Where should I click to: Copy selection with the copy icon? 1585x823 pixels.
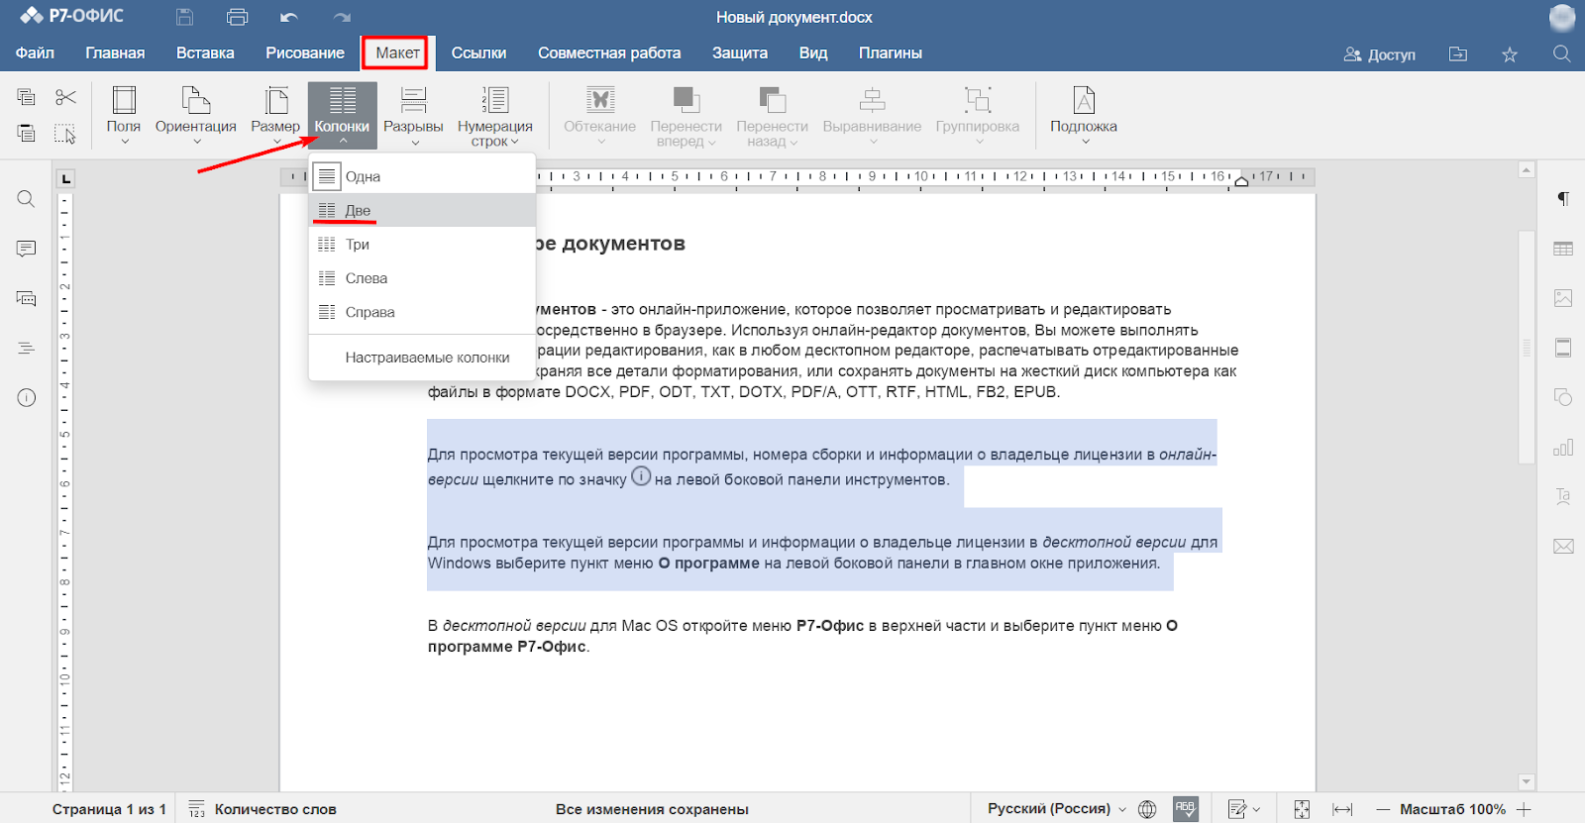[27, 97]
